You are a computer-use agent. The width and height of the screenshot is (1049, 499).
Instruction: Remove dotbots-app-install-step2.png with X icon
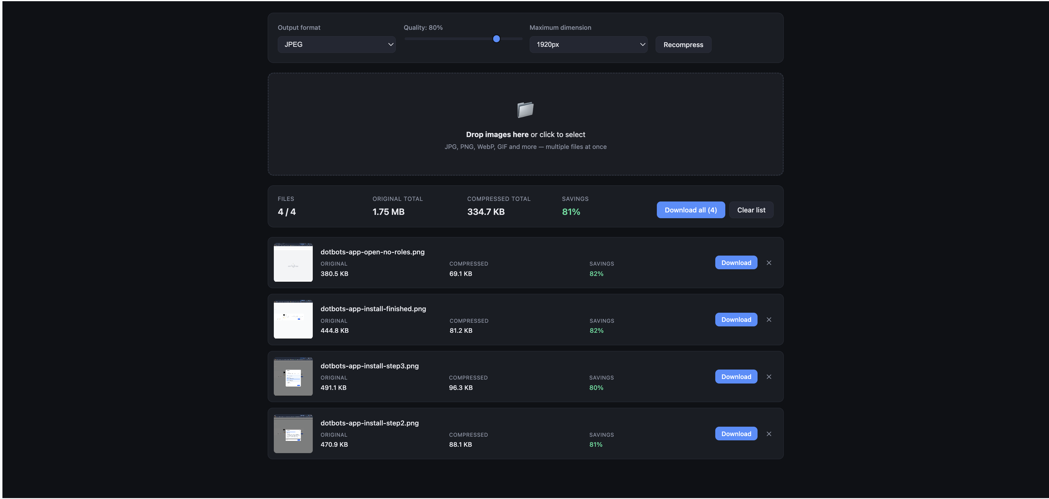(x=768, y=434)
